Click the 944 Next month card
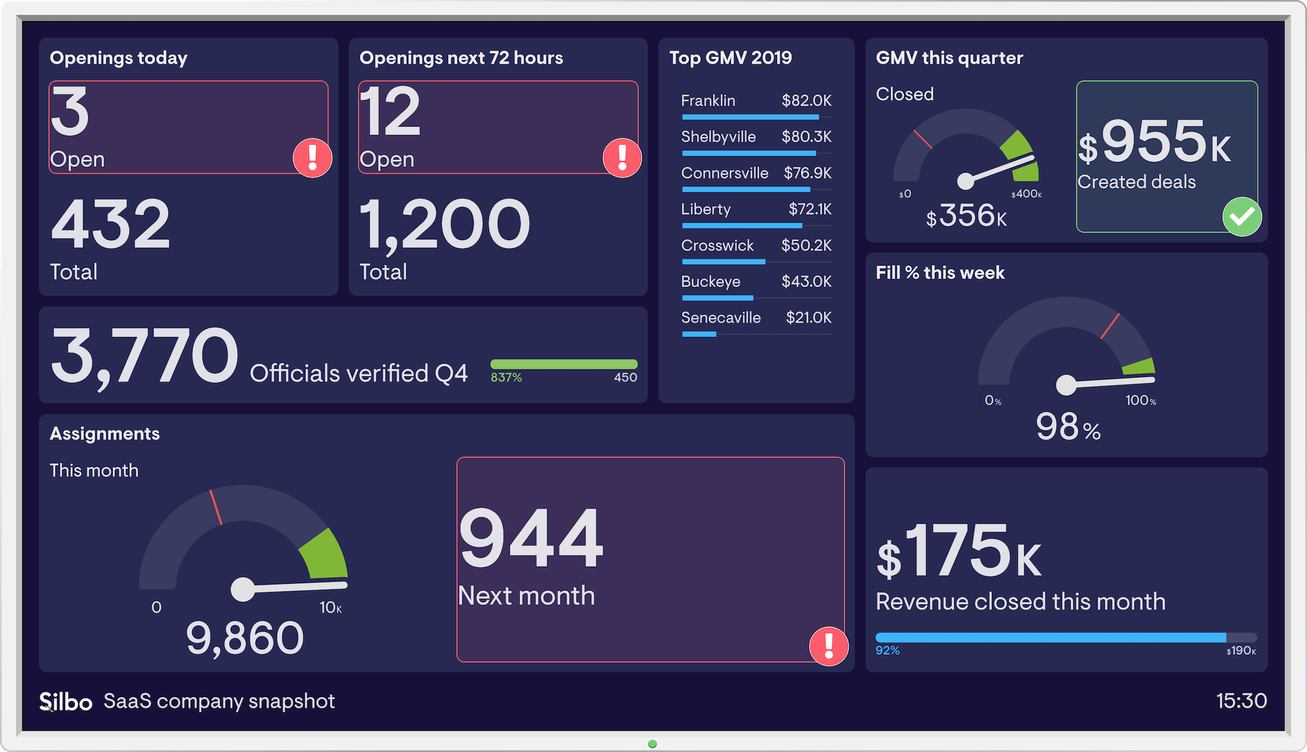The width and height of the screenshot is (1307, 752). pyautogui.click(x=651, y=560)
